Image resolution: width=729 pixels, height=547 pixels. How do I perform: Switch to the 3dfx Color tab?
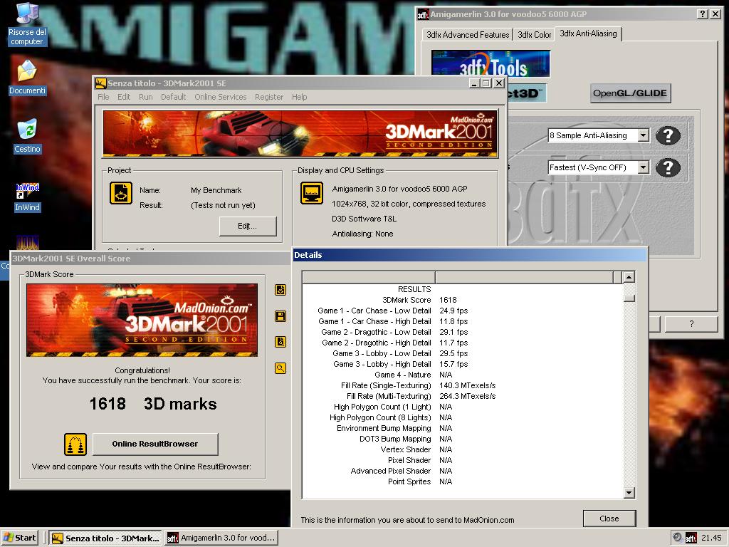[534, 35]
